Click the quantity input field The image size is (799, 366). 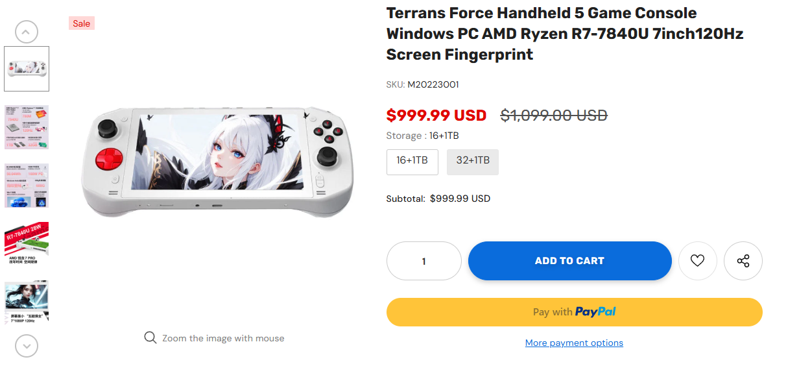[424, 261]
